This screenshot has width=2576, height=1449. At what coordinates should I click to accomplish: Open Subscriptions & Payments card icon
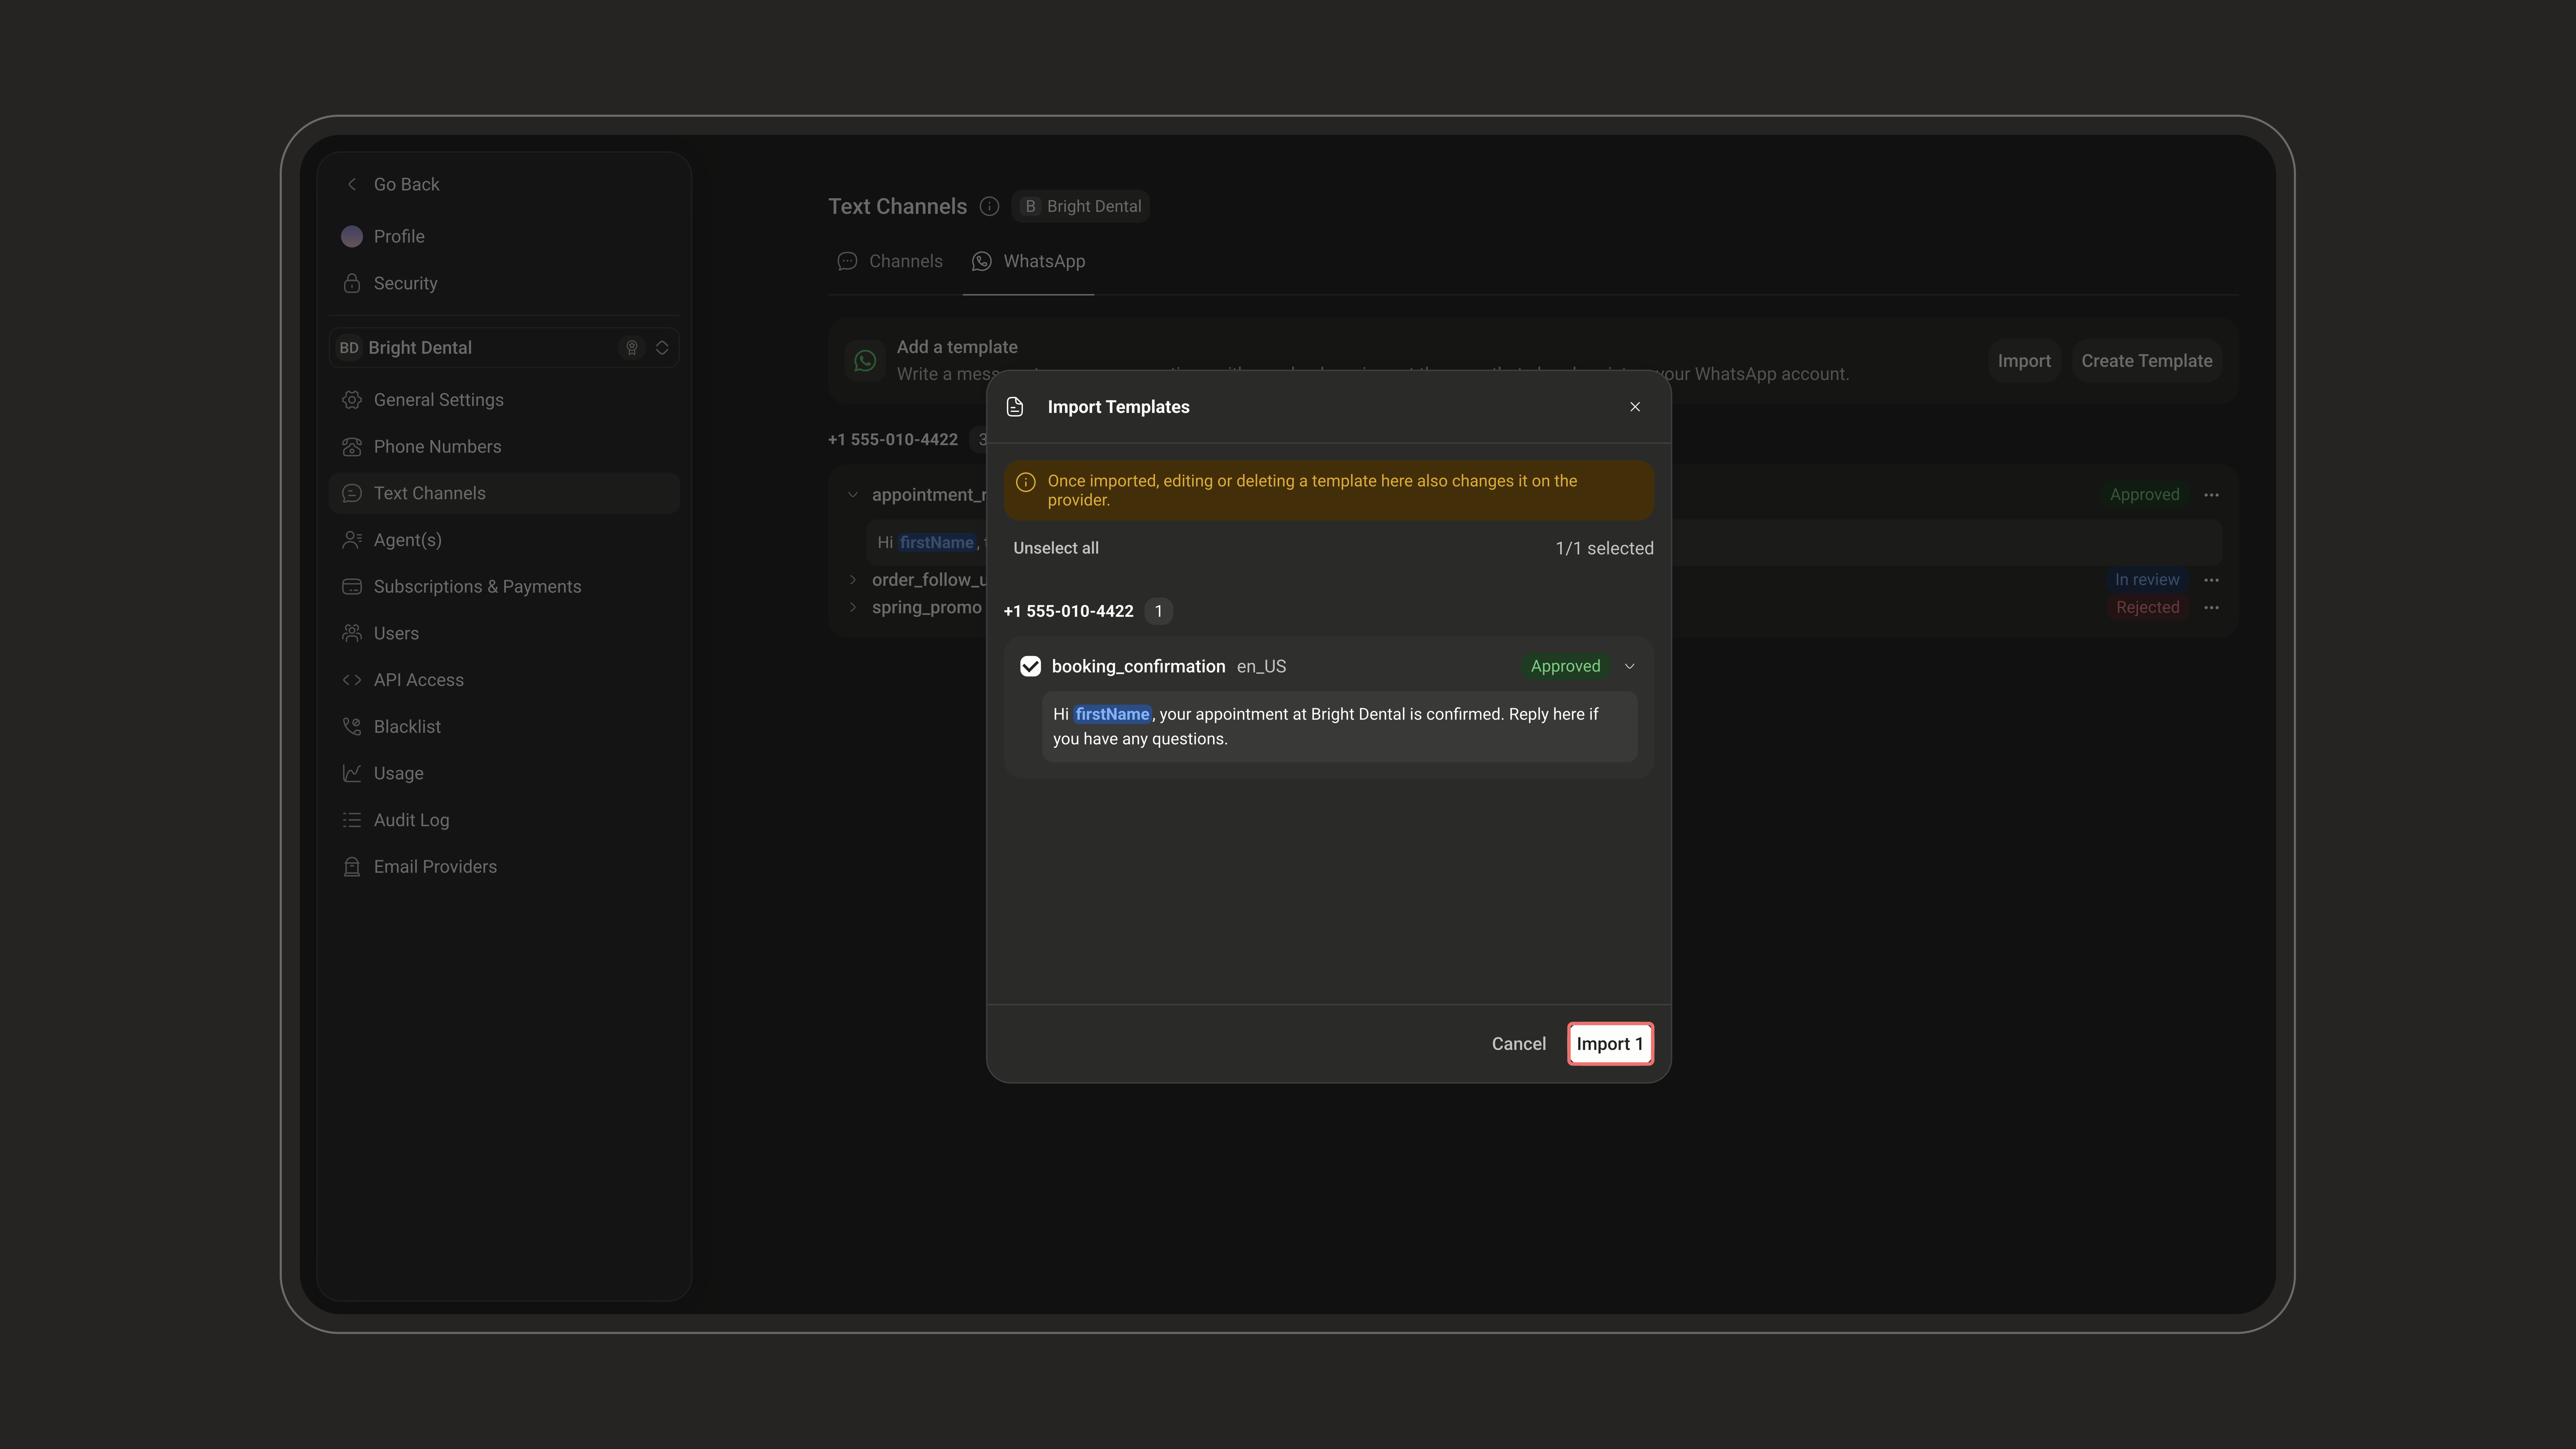click(x=352, y=586)
